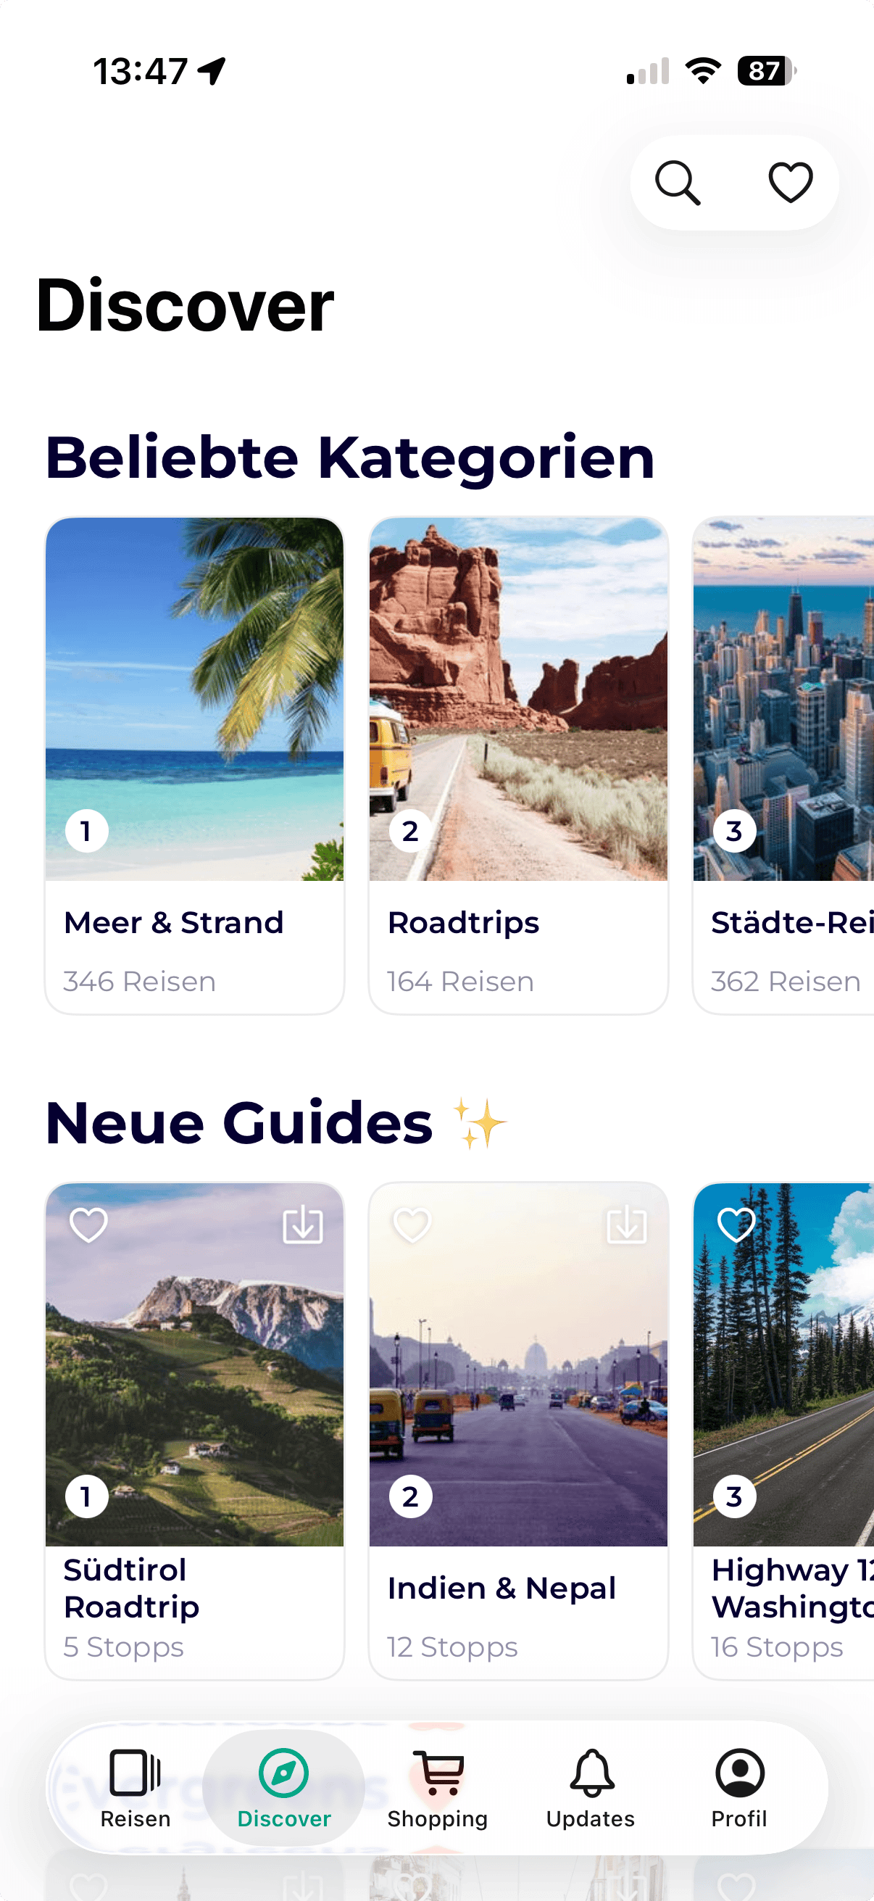The image size is (874, 1901).
Task: Favorite the Südtirol Roadtrip guide
Action: pos(88,1225)
